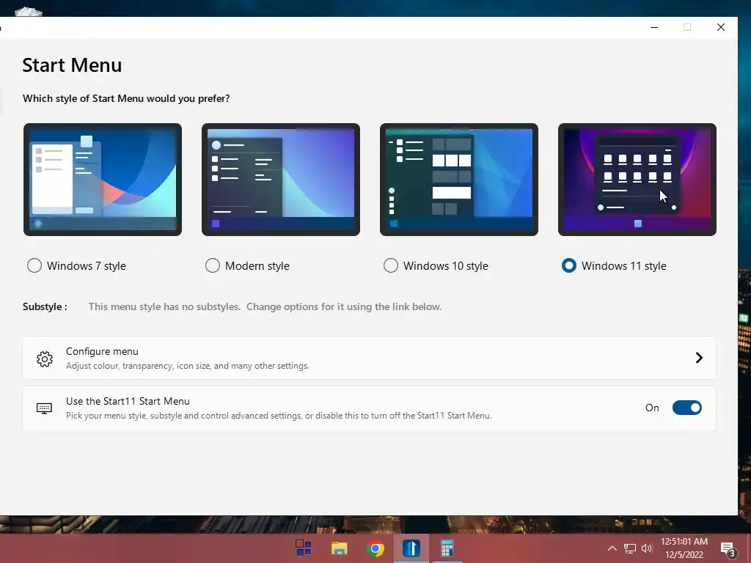This screenshot has width=751, height=563.
Task: Open File Explorer from the taskbar
Action: pos(339,548)
